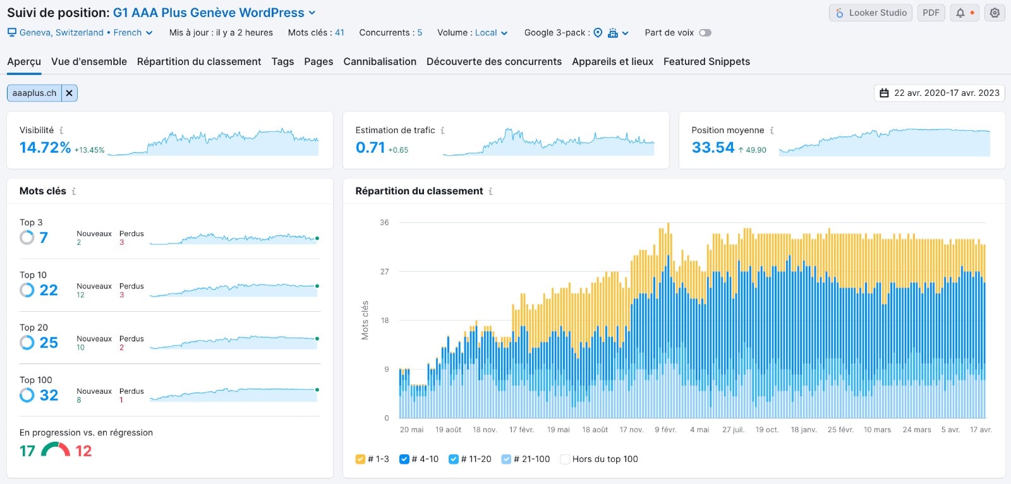Remove the aaaplus.ch filter tag
The image size is (1011, 484).
click(x=70, y=93)
